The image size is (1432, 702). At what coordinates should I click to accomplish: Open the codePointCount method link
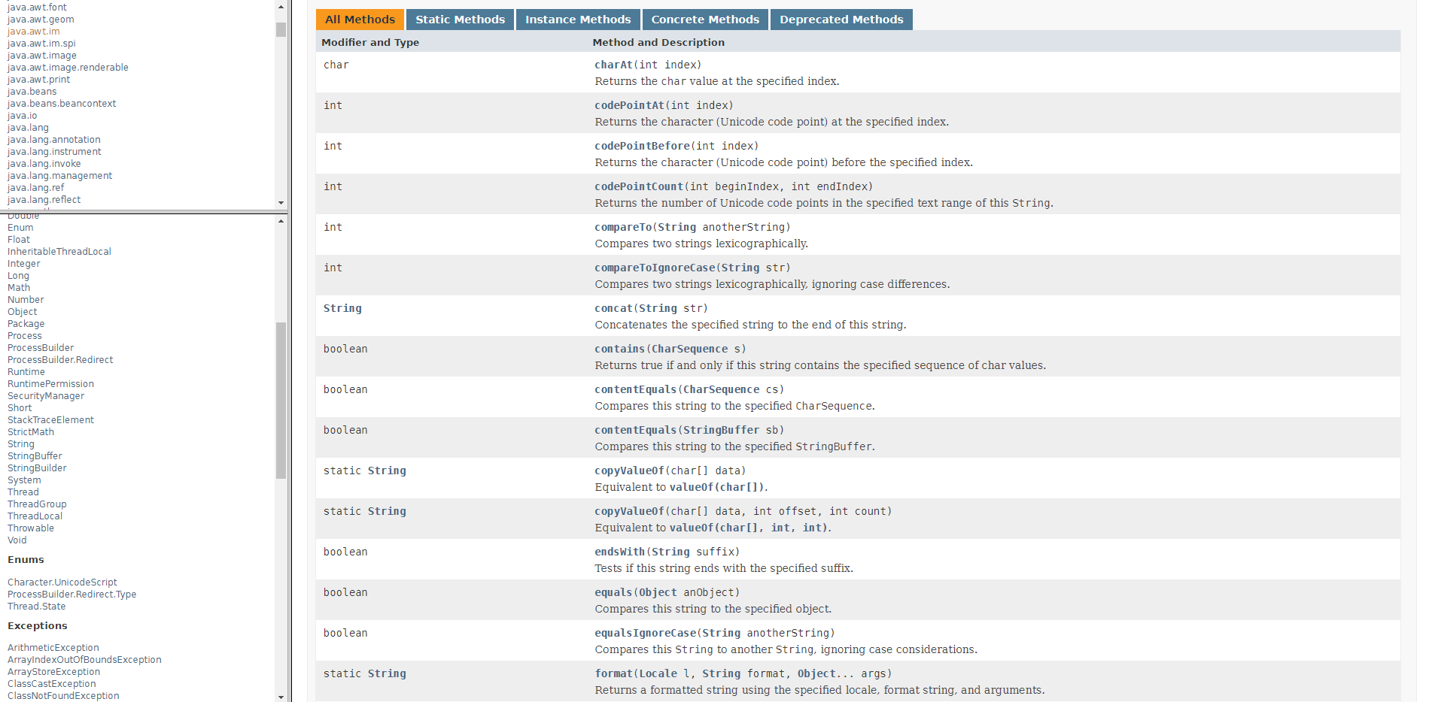[639, 186]
